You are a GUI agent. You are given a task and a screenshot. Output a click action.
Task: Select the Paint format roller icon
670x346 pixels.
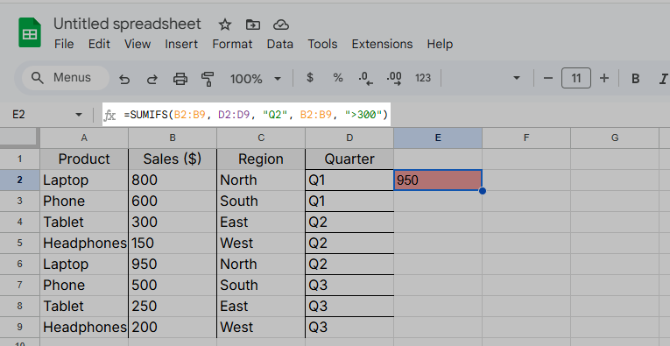coord(208,79)
